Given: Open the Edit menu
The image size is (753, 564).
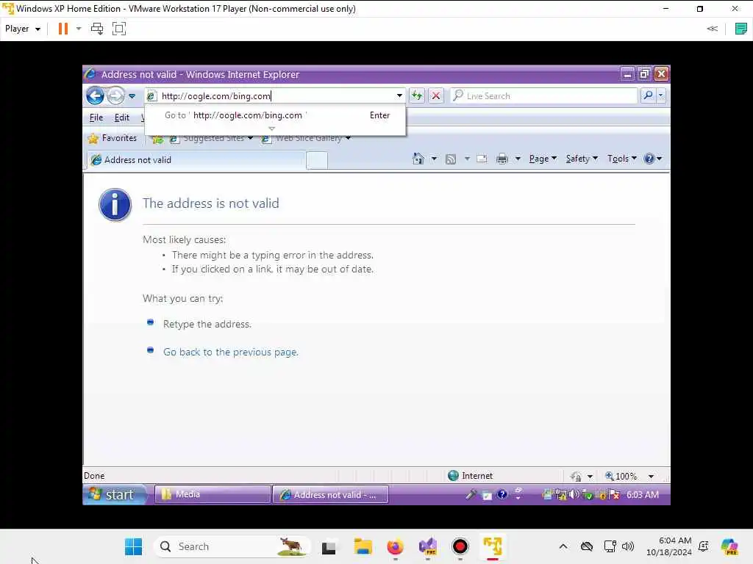Looking at the screenshot, I should pos(121,117).
